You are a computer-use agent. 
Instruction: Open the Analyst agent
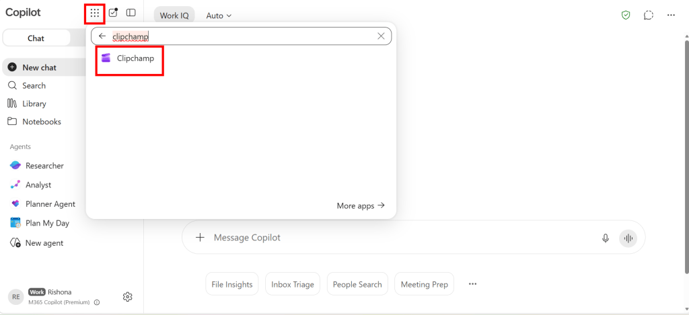click(31, 185)
